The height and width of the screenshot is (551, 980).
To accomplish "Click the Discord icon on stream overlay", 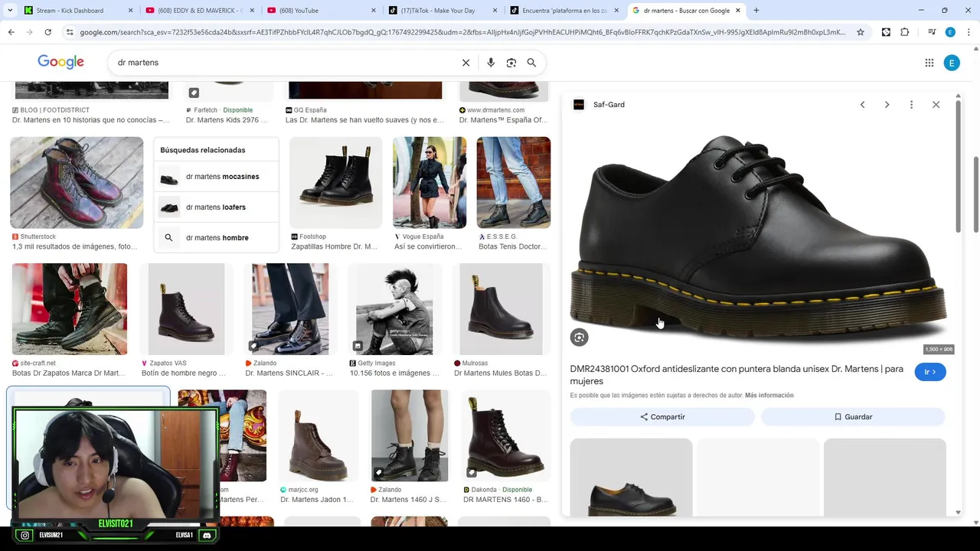I will pos(206,536).
